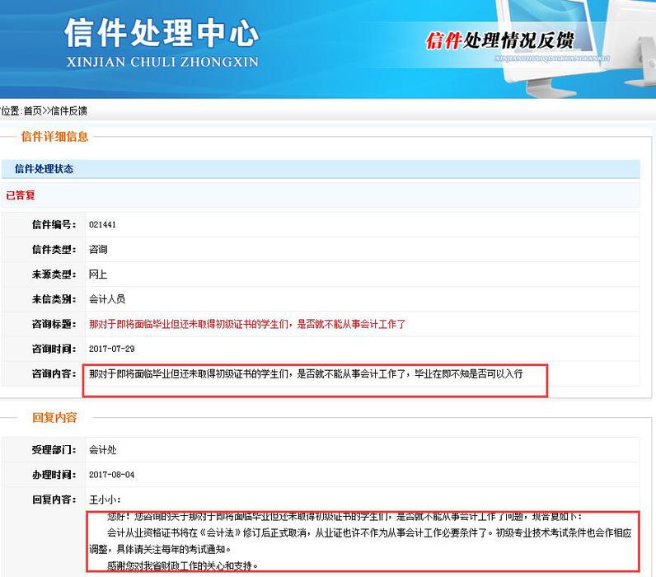Click the consultation date 2017-07-29
The height and width of the screenshot is (577, 656).
111,349
